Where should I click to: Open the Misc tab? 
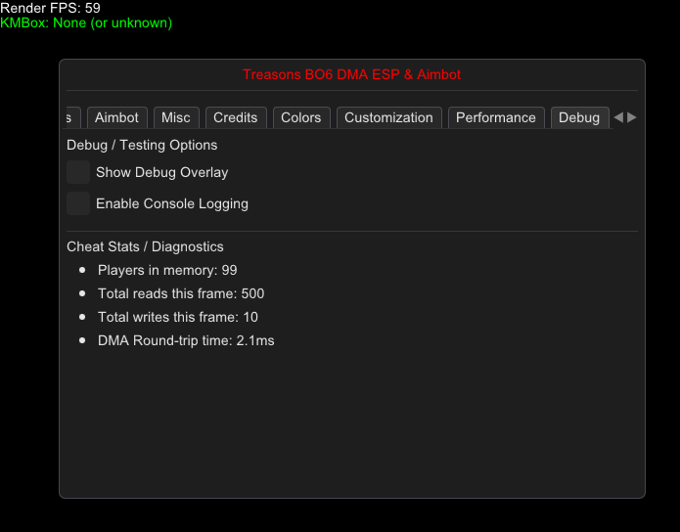176,117
